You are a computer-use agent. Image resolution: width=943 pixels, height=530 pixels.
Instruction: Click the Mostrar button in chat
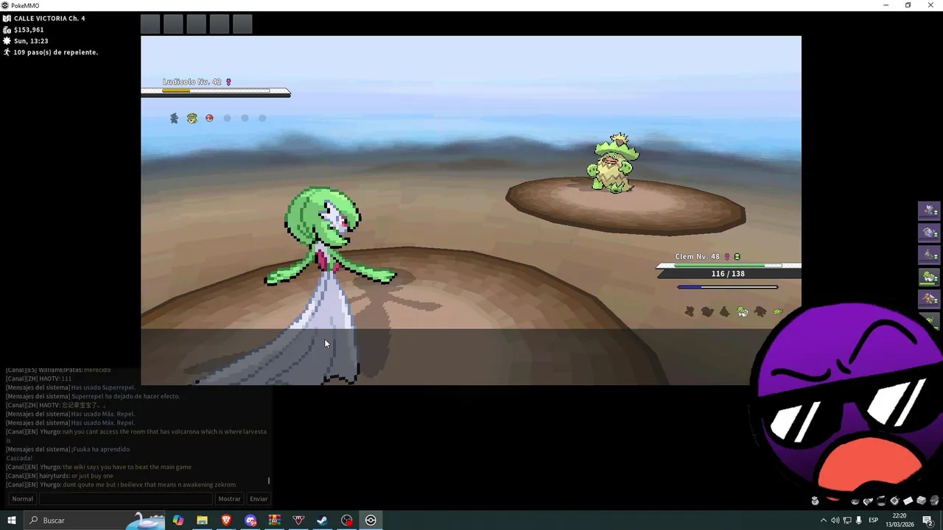229,498
